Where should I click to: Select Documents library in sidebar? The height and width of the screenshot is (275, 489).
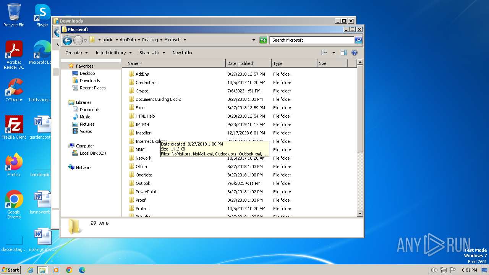90,110
